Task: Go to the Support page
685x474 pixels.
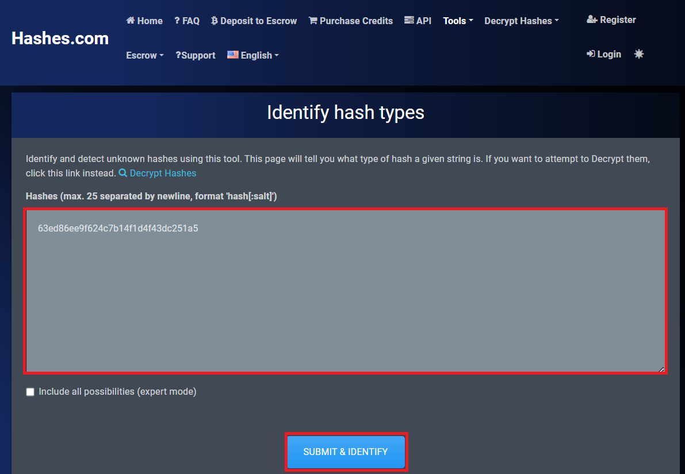Action: (x=196, y=55)
